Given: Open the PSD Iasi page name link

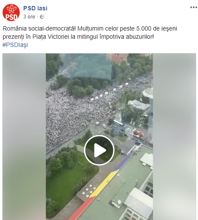Looking at the screenshot, I should coord(35,8).
